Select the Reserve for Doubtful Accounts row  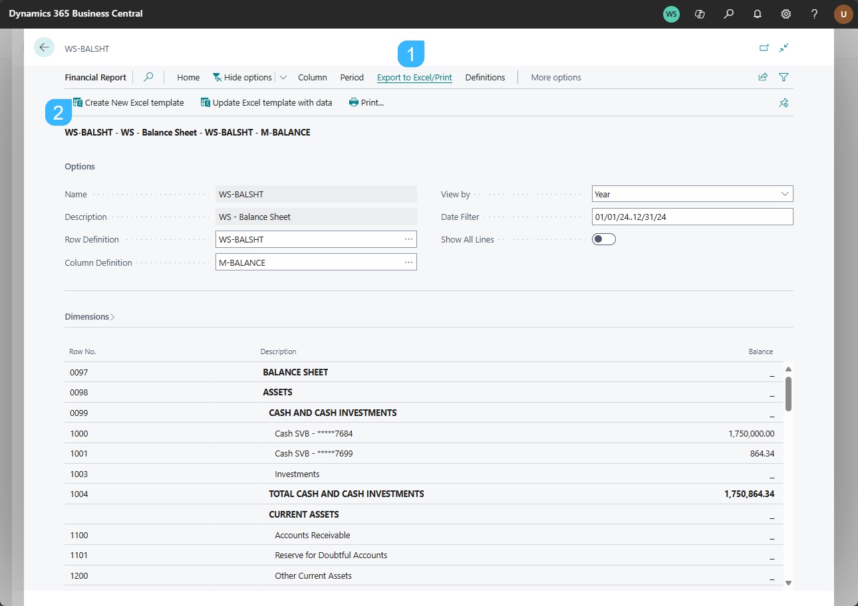coord(424,555)
